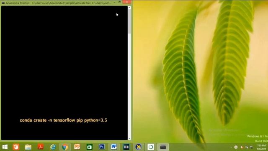Open the Windows Start button
268x151 pixels.
click(5, 147)
